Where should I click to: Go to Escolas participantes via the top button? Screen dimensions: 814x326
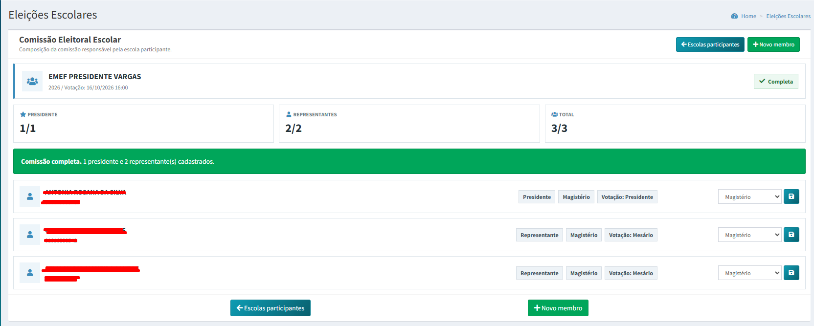710,44
